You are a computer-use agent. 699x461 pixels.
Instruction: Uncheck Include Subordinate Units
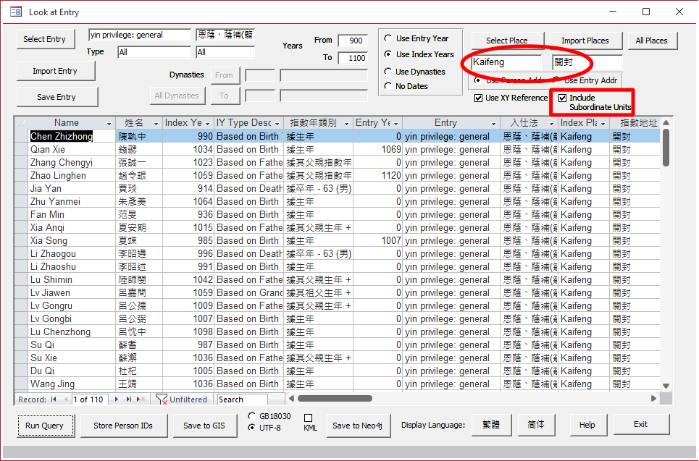click(x=562, y=98)
